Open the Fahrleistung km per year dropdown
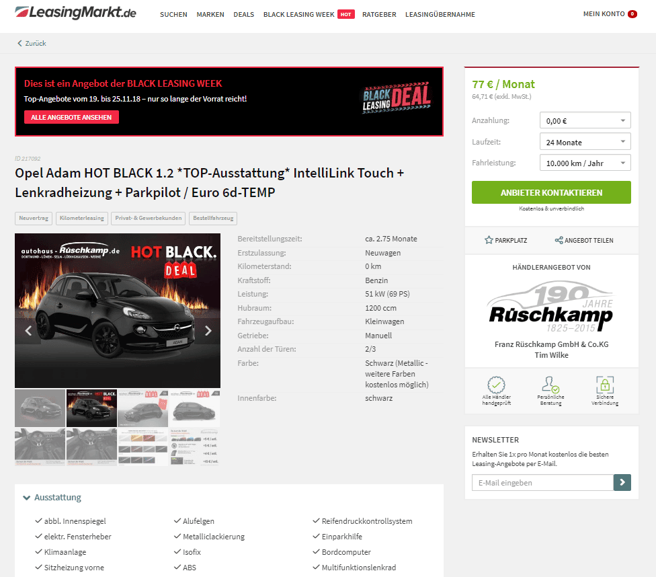Viewport: 656px width, 577px height. (x=585, y=163)
